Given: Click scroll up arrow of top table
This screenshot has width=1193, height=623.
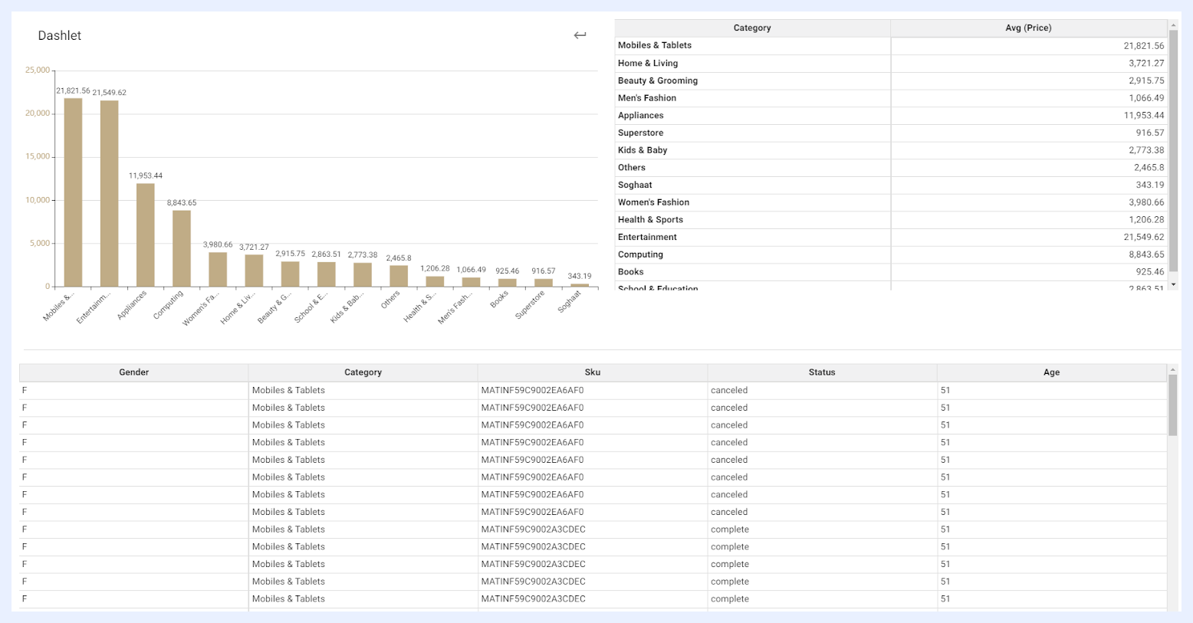Looking at the screenshot, I should 1173,25.
